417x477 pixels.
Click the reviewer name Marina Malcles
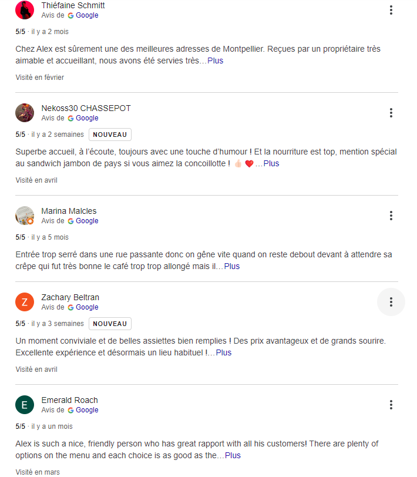[x=69, y=211]
